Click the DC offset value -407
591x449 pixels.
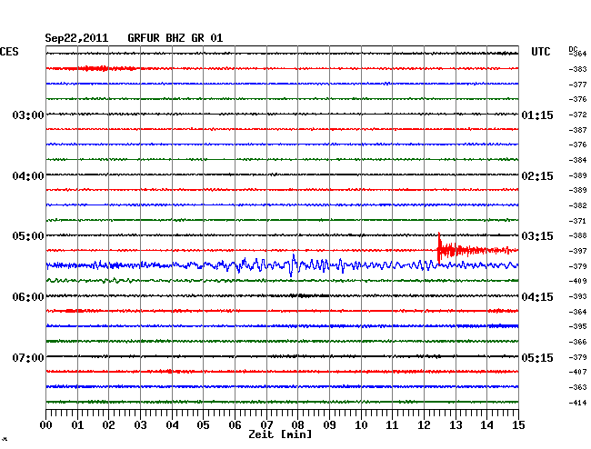[577, 372]
